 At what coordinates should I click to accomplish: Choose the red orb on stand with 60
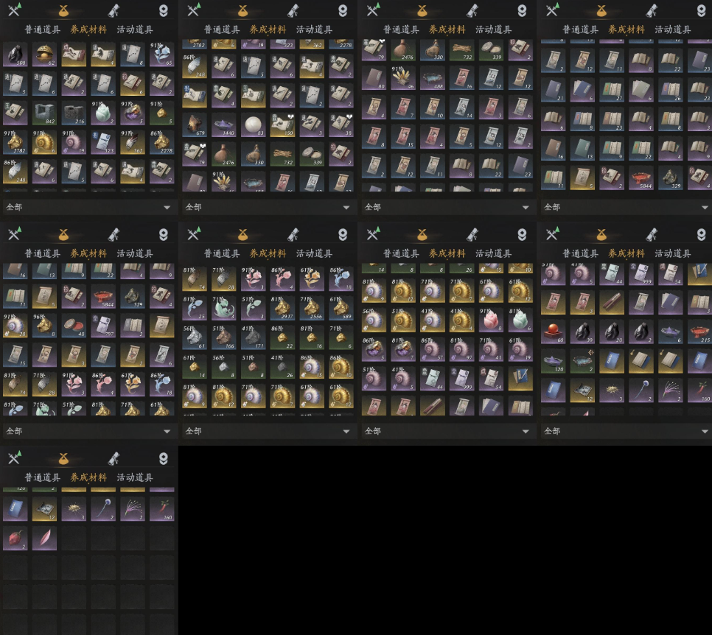click(553, 331)
